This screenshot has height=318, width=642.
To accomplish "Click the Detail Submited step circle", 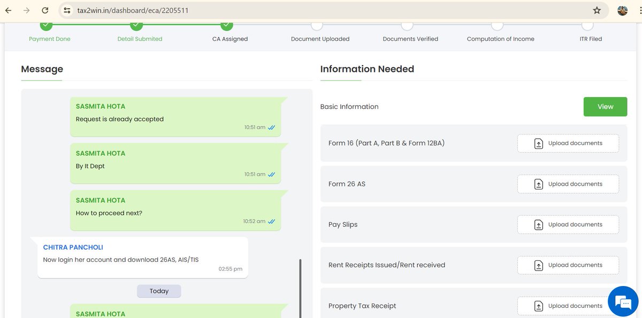I will tap(137, 25).
